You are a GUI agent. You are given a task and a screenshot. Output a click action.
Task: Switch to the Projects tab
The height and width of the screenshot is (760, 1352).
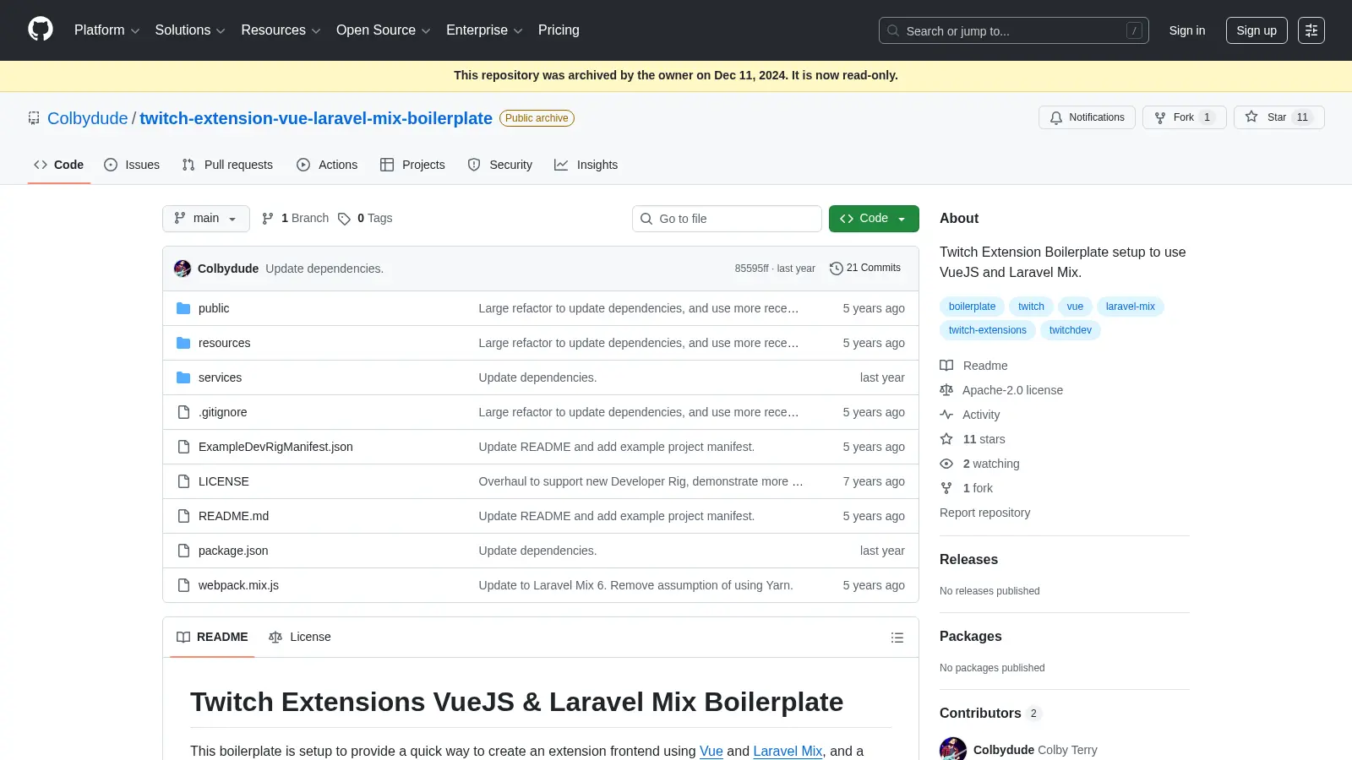click(412, 165)
